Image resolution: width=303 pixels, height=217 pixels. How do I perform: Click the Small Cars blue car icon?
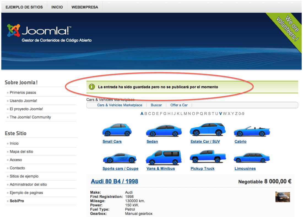pyautogui.click(x=117, y=130)
